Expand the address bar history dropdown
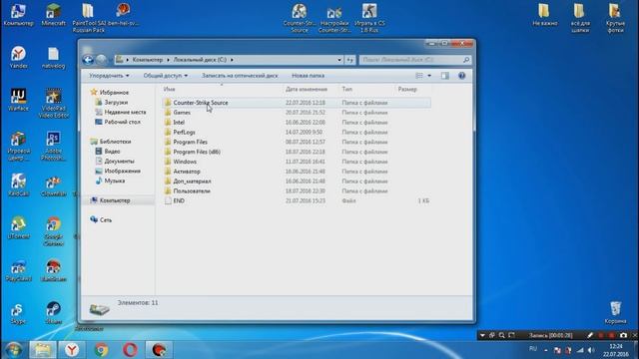This screenshot has height=359, width=639. pos(339,60)
